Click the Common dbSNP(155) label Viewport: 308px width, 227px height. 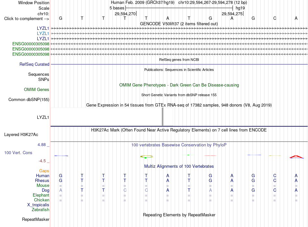coord(29,99)
